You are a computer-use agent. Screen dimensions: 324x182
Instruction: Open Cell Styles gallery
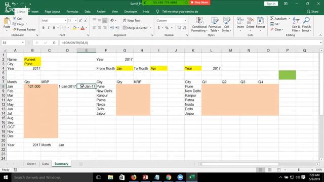coord(226,25)
